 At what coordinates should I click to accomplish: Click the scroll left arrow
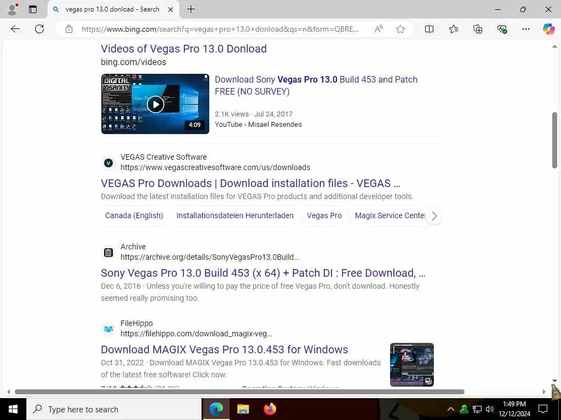pos(8,392)
